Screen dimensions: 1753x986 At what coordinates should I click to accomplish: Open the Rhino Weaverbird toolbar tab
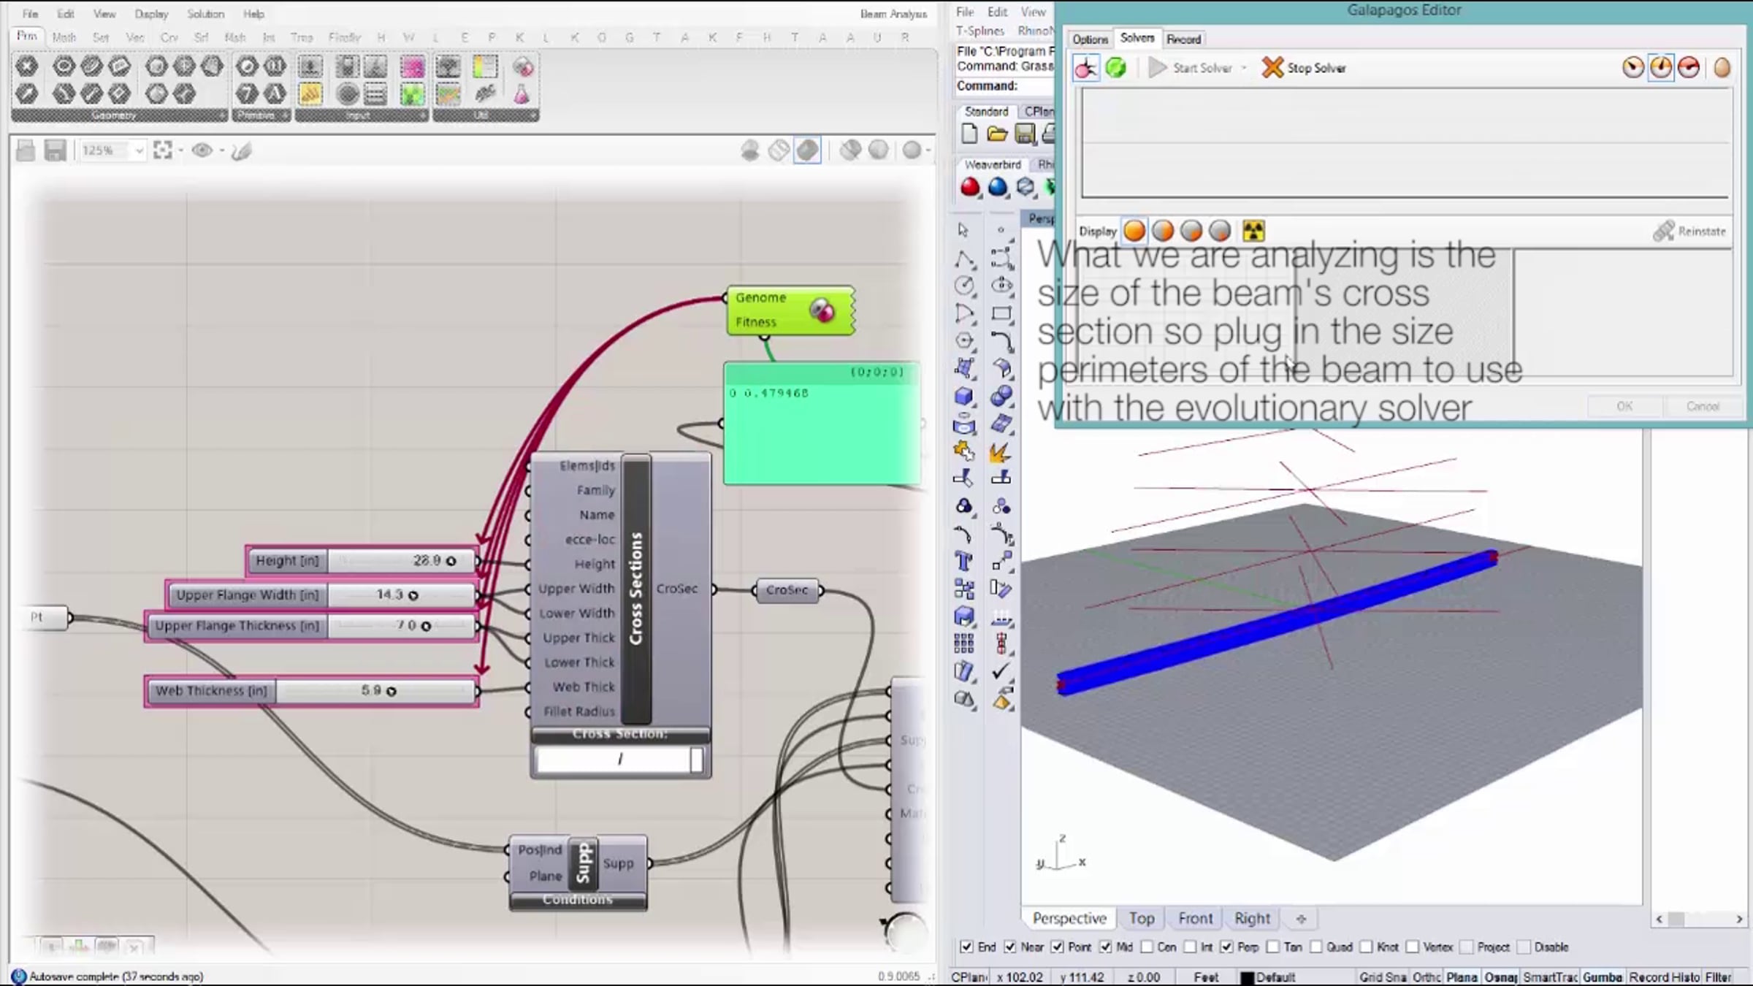(x=992, y=165)
